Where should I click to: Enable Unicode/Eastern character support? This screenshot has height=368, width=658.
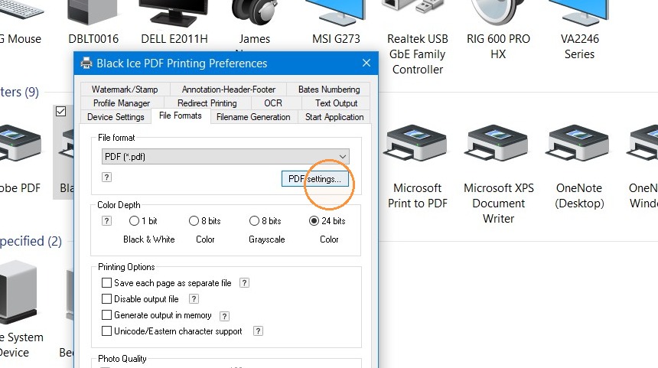106,331
